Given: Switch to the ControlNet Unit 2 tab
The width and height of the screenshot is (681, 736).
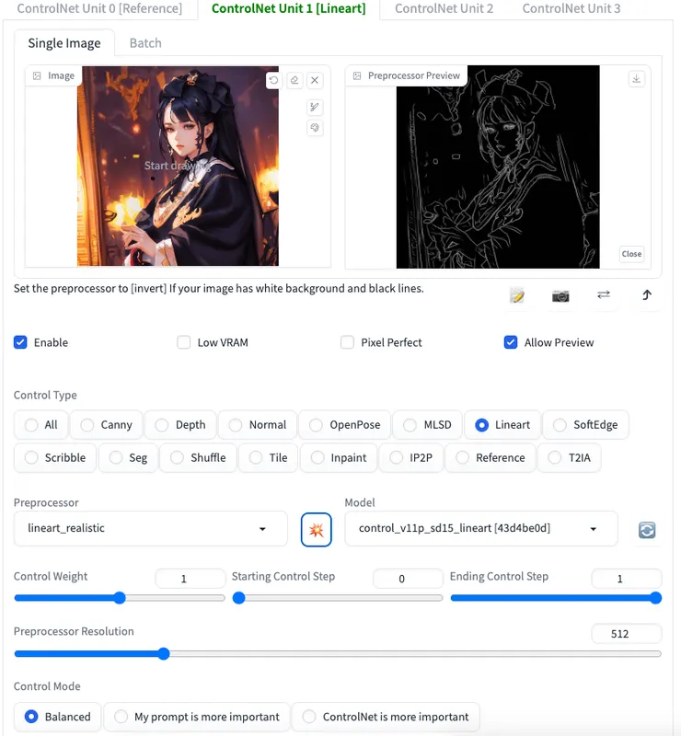Looking at the screenshot, I should click(444, 9).
